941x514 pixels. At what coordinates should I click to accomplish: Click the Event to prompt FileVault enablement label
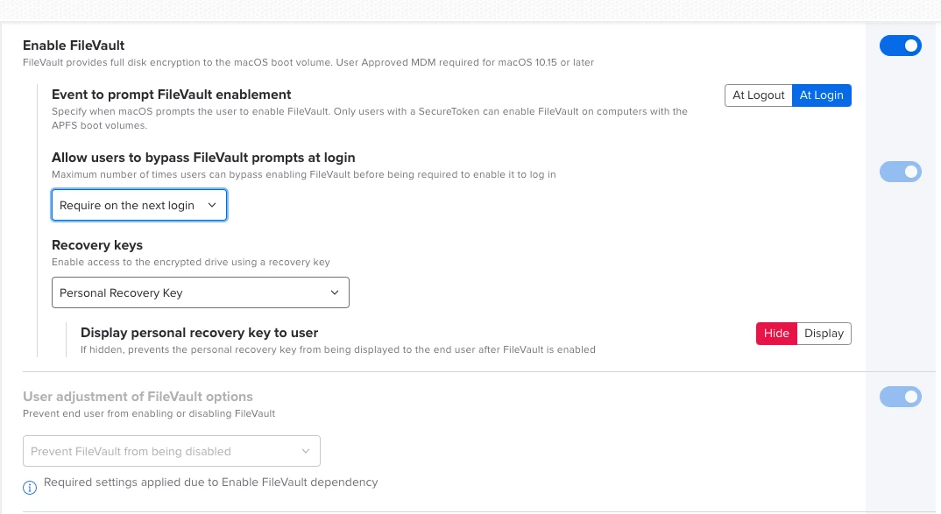(x=171, y=95)
